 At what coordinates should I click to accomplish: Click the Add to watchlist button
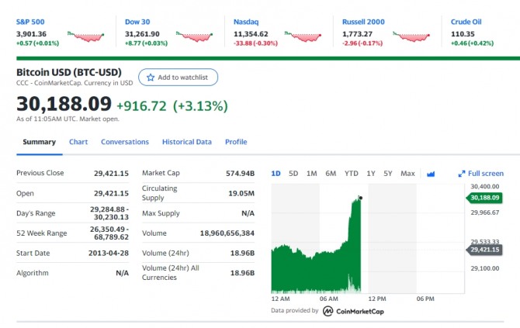click(178, 78)
